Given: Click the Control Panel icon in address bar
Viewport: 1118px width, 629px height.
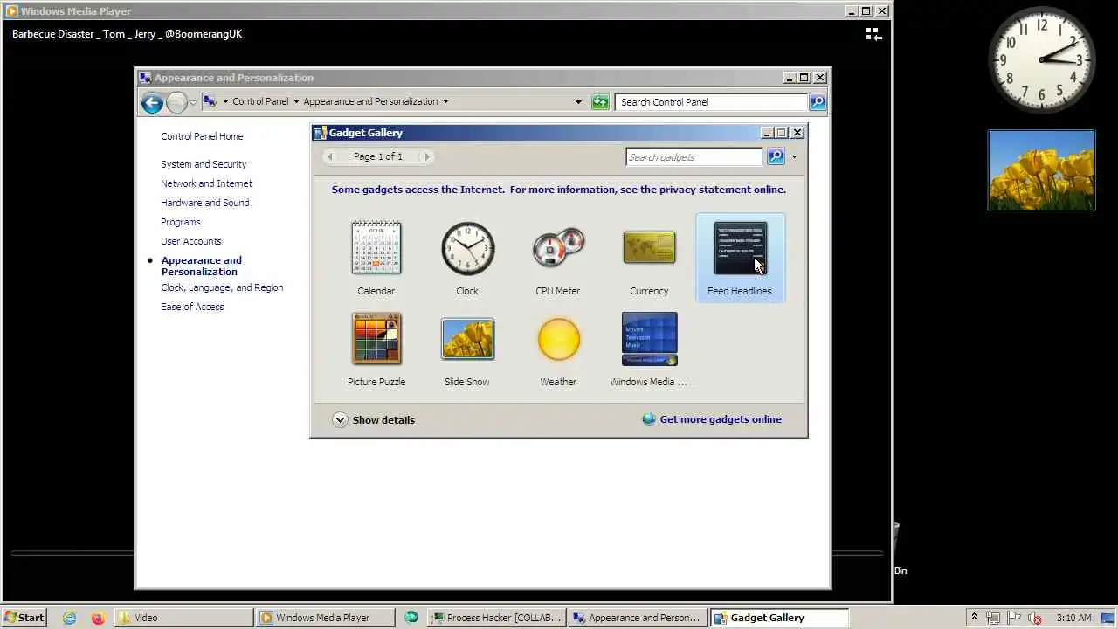Looking at the screenshot, I should click(x=210, y=101).
